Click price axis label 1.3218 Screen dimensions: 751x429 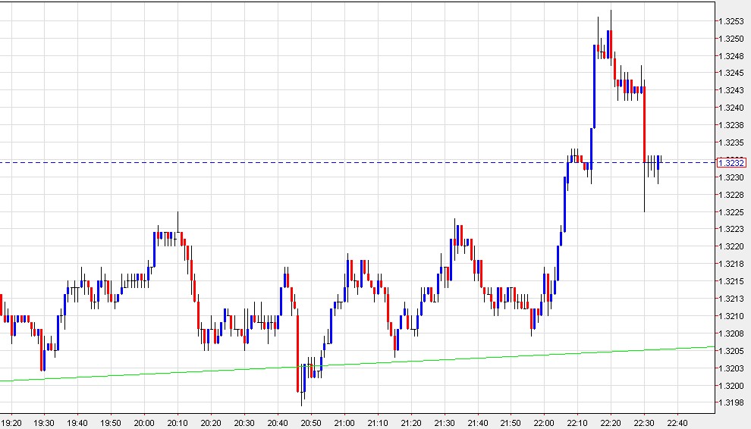731,264
